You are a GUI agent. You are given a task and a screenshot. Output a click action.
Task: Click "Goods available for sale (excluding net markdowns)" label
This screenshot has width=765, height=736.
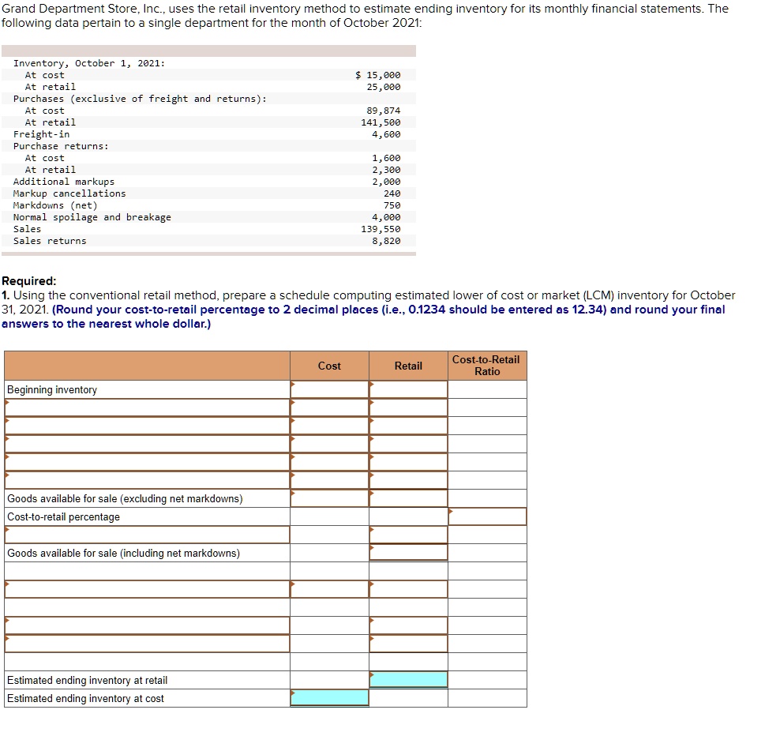pos(125,498)
